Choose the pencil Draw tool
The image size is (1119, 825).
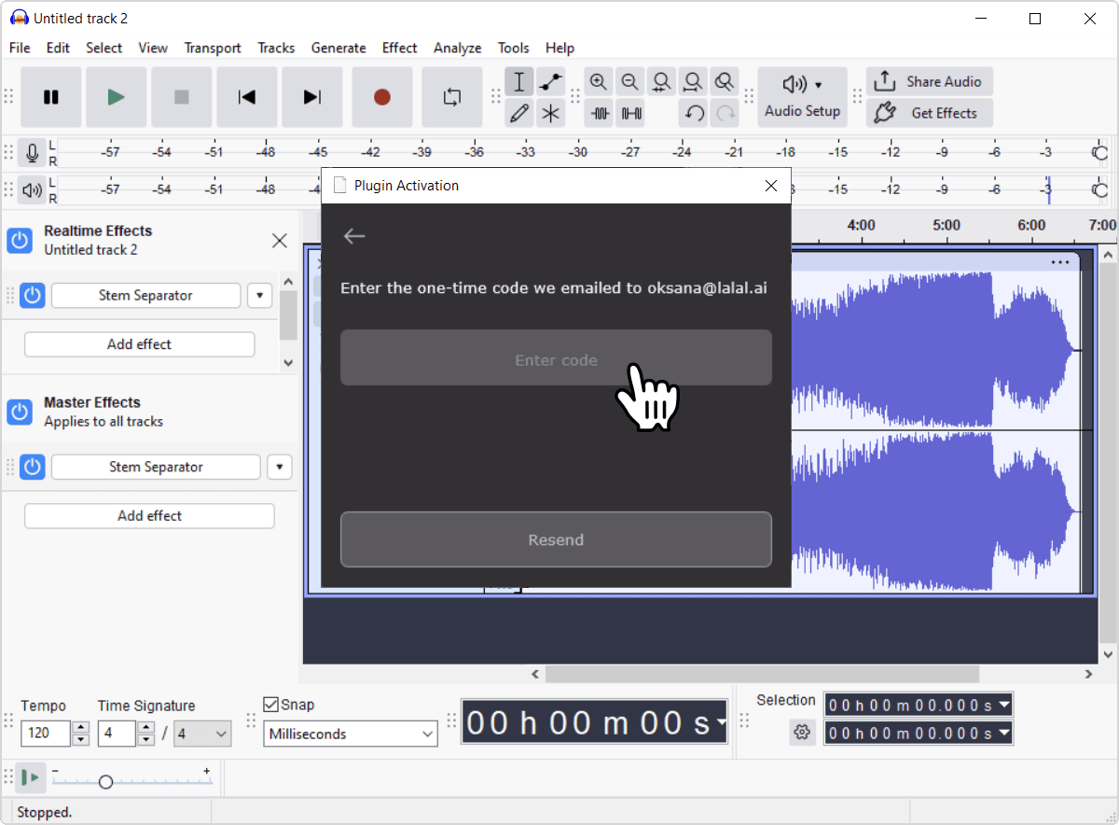(519, 114)
